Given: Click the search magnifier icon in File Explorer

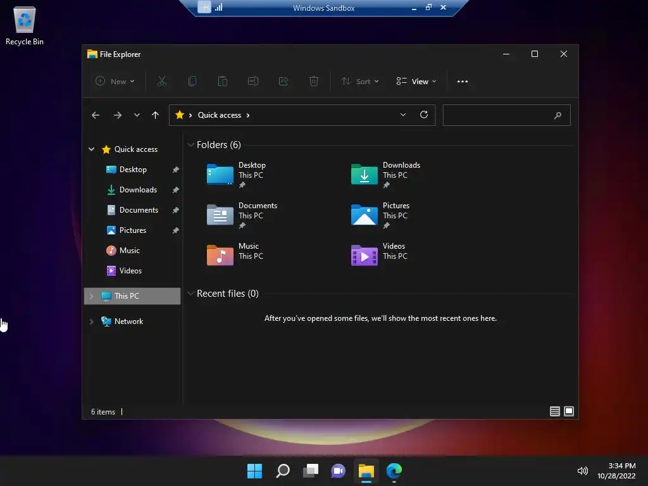Looking at the screenshot, I should [x=558, y=115].
